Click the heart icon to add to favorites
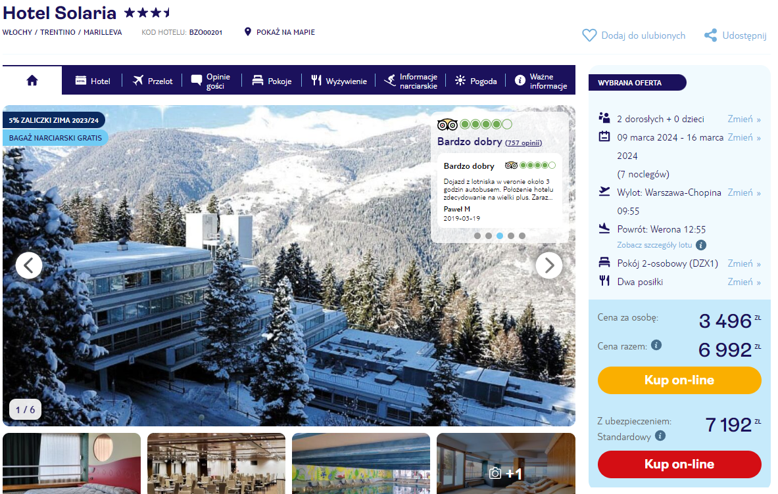The width and height of the screenshot is (778, 494). click(x=589, y=35)
